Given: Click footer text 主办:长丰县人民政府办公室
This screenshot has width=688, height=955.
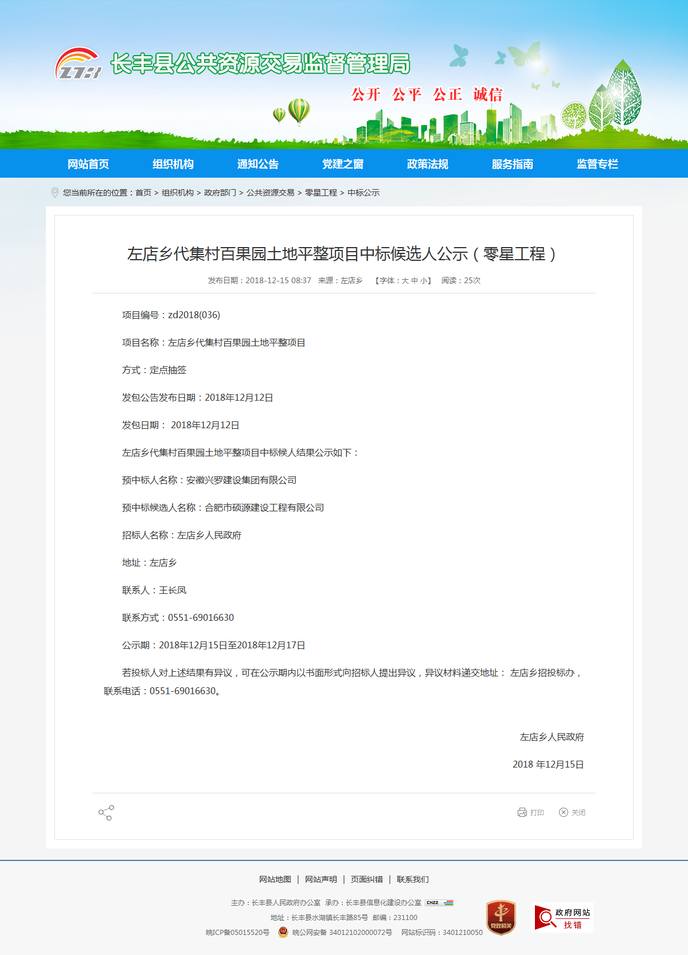Looking at the screenshot, I should click(x=276, y=903).
